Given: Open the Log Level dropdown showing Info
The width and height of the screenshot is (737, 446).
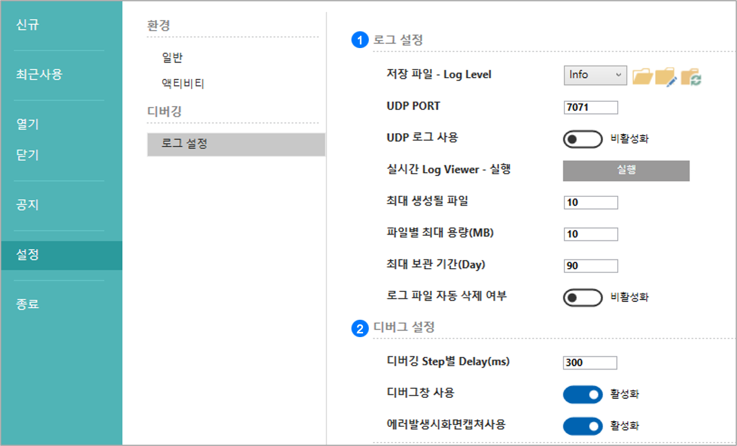Looking at the screenshot, I should [595, 75].
